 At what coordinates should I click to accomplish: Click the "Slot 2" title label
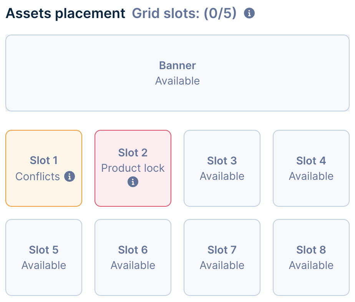pyautogui.click(x=133, y=153)
